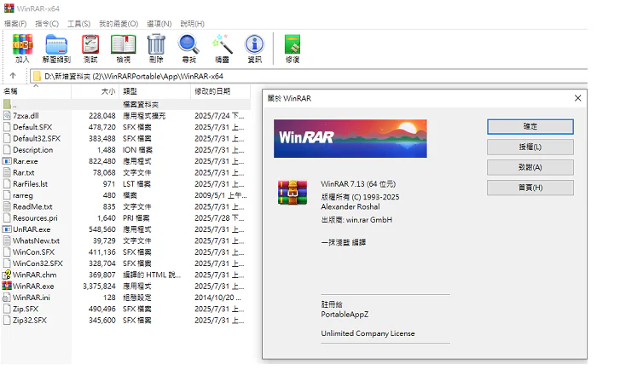Click the Extract To (解壓縮到) folder icon

tap(56, 44)
